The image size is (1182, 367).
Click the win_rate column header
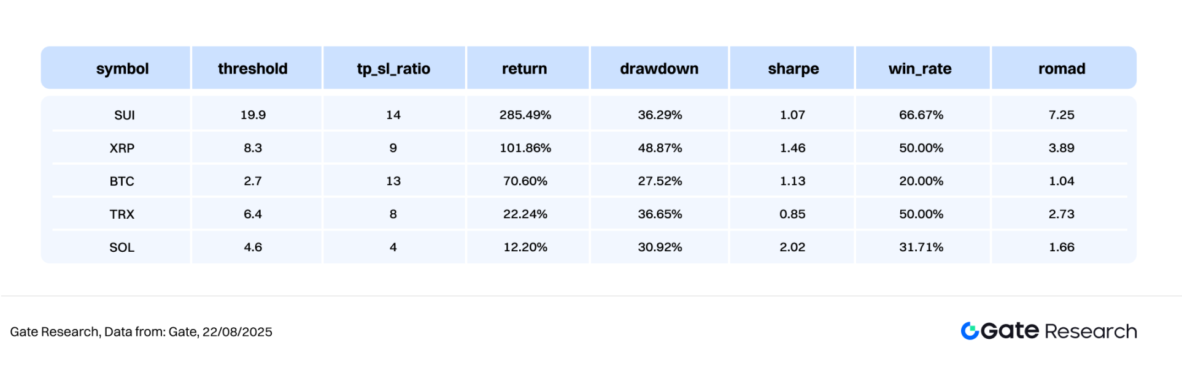coord(920,69)
